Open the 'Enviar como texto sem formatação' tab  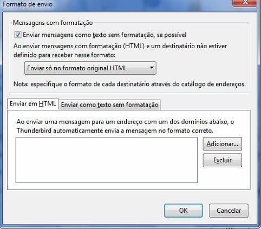point(109,104)
